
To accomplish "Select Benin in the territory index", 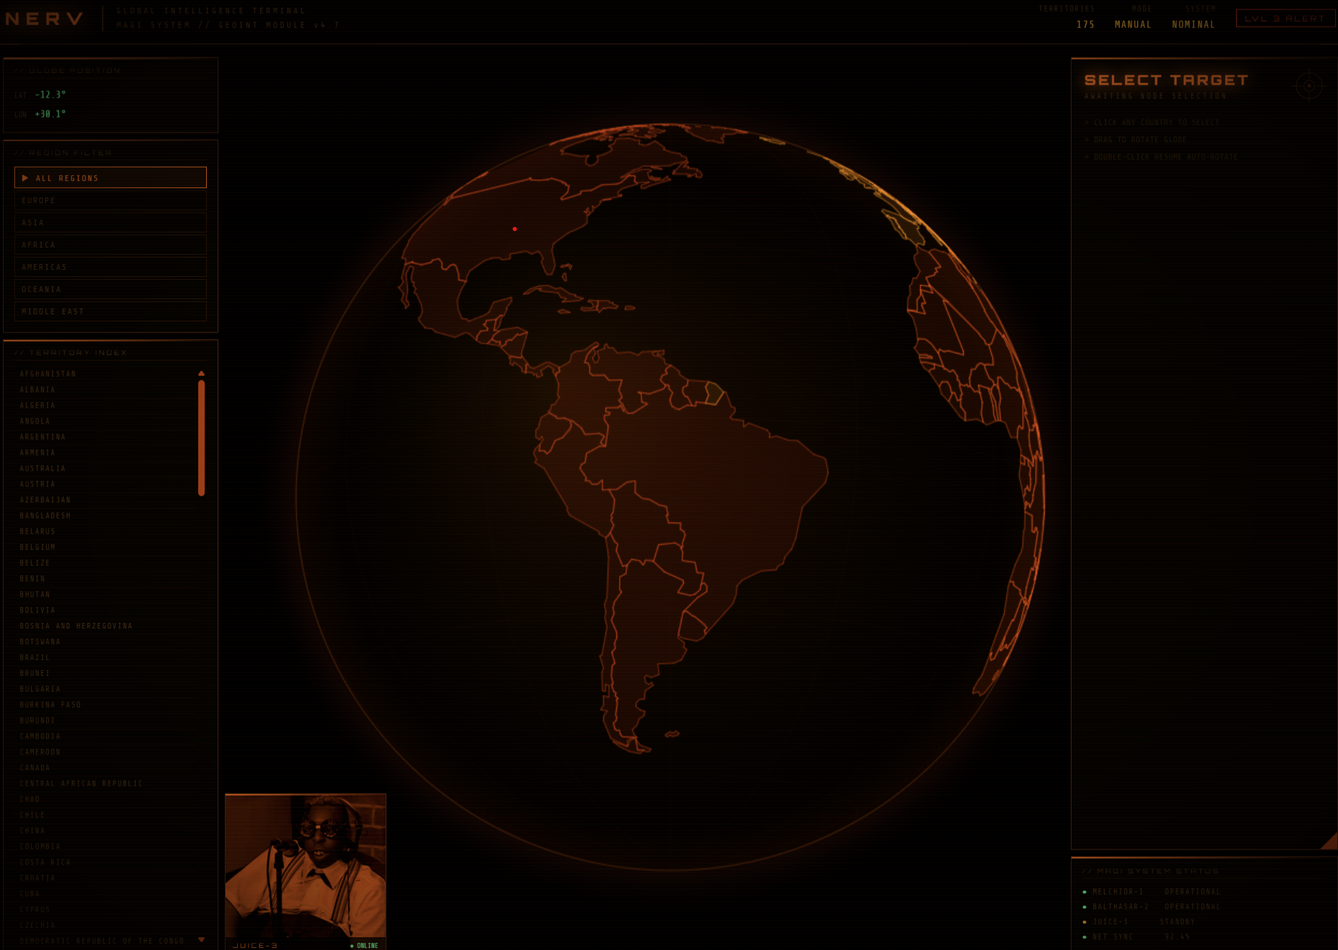I will tap(105, 579).
